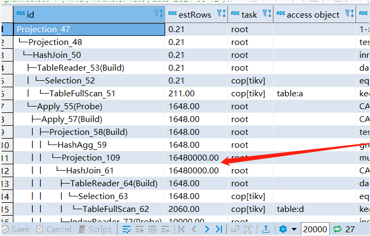
Task: Click the delete row icon
Action: tap(165, 229)
